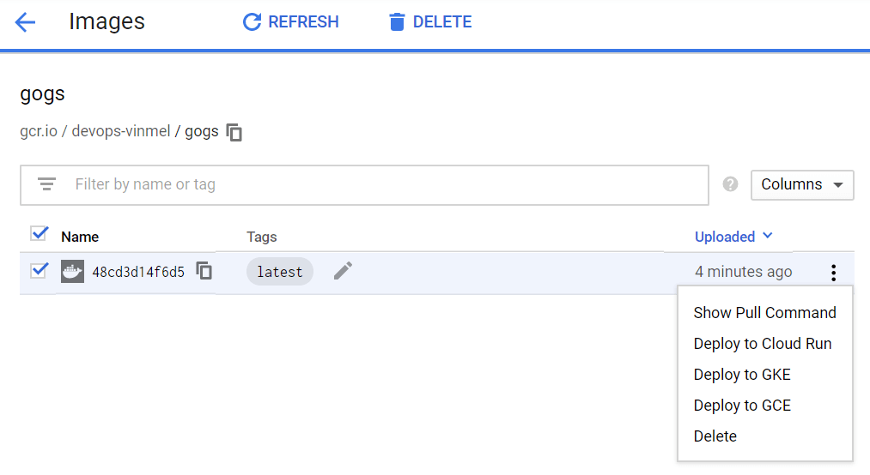Uncheck the 48cd3d14f6d5 row checkbox
The width and height of the screenshot is (870, 475).
point(39,271)
